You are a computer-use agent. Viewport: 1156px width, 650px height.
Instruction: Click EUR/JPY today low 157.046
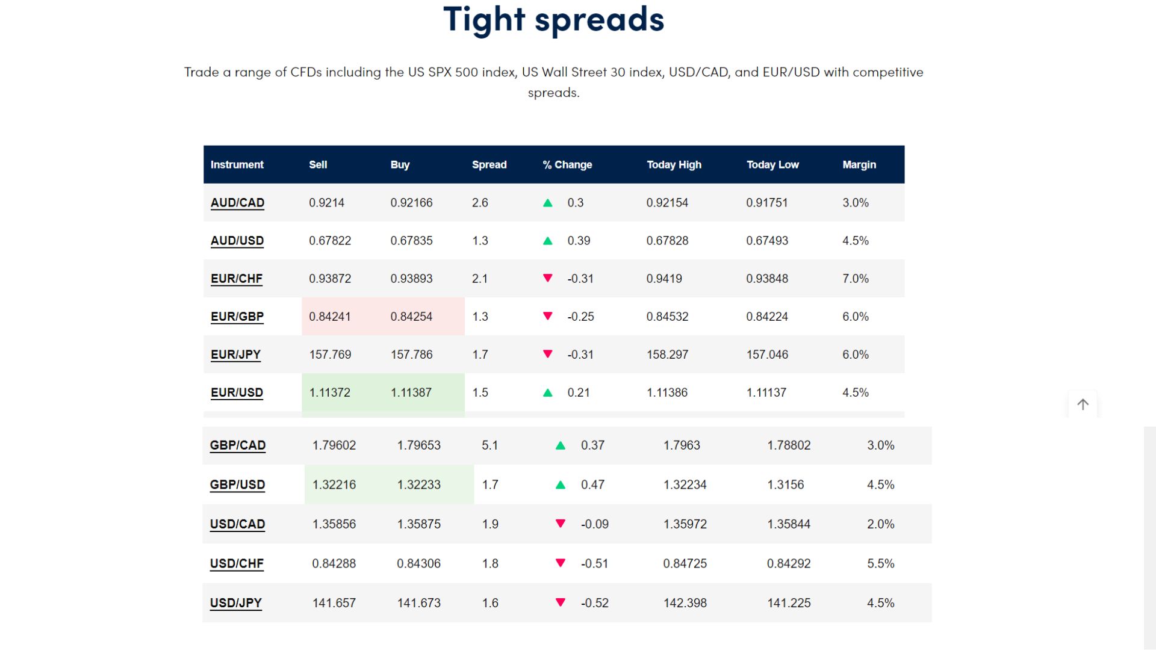pyautogui.click(x=767, y=354)
